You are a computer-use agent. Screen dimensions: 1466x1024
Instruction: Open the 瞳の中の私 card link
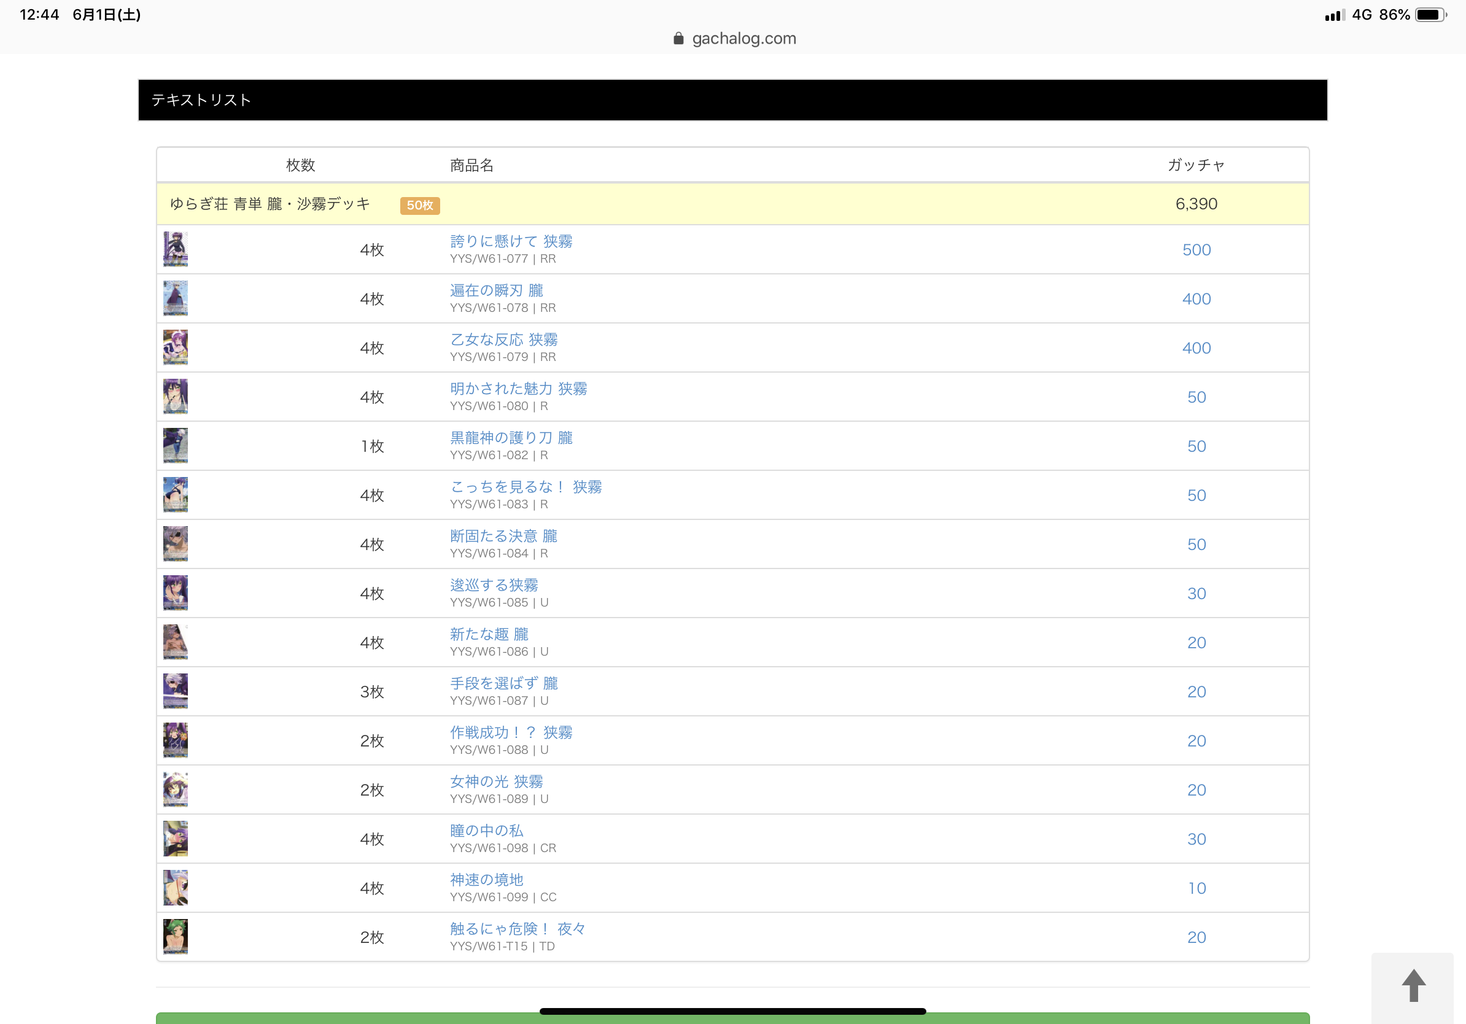[487, 831]
